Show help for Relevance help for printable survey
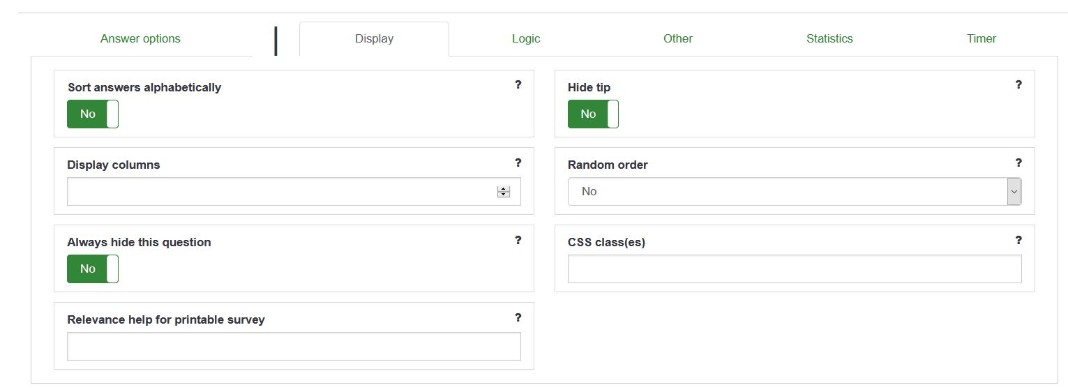The height and width of the screenshot is (392, 1068). (x=518, y=317)
